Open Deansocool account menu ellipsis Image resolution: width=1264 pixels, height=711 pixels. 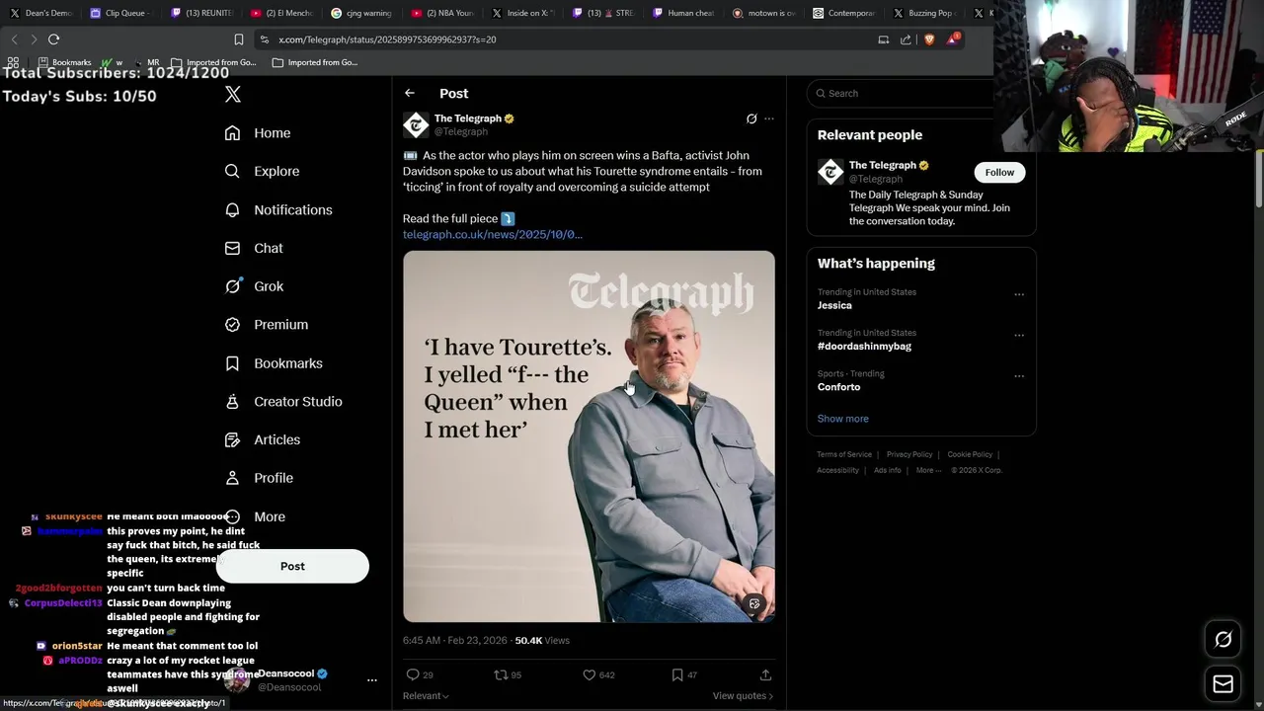coord(372,680)
